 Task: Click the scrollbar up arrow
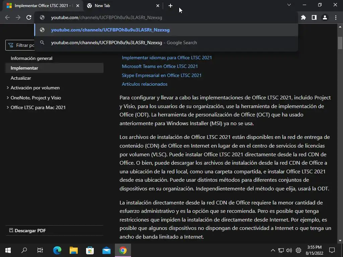pyautogui.click(x=340, y=27)
